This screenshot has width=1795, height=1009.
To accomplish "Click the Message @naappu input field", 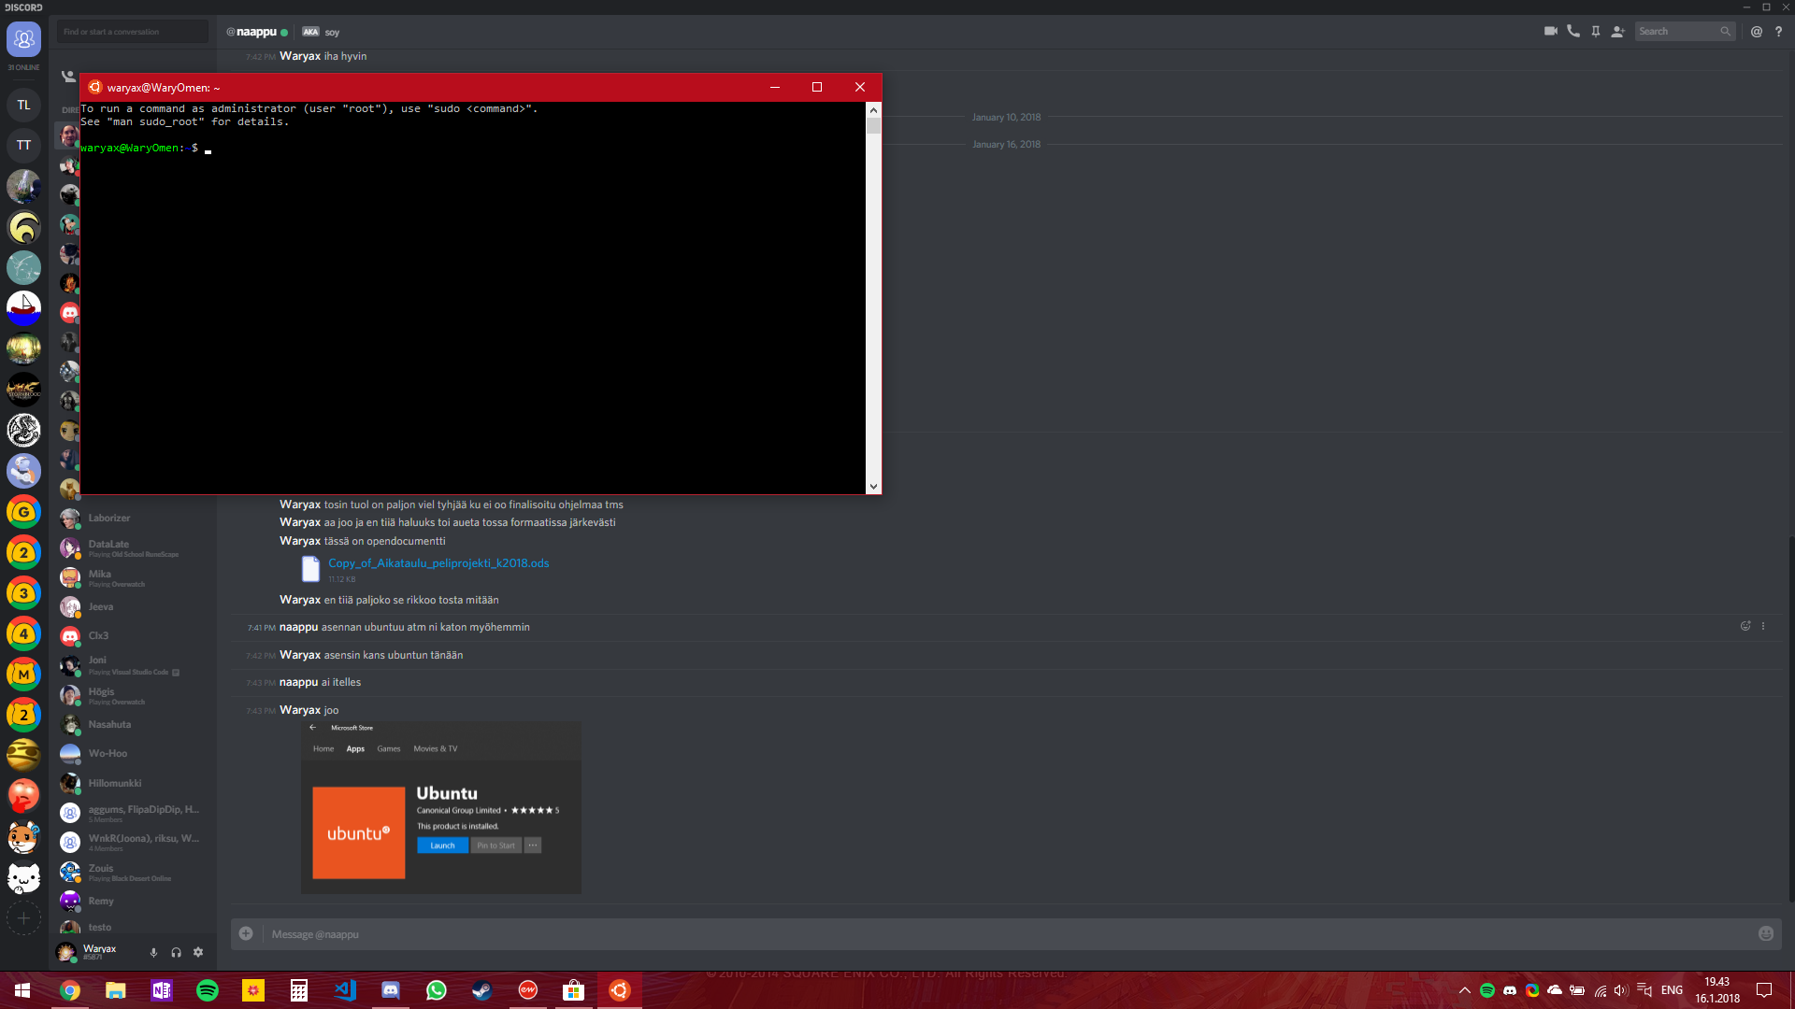I will pos(935,934).
